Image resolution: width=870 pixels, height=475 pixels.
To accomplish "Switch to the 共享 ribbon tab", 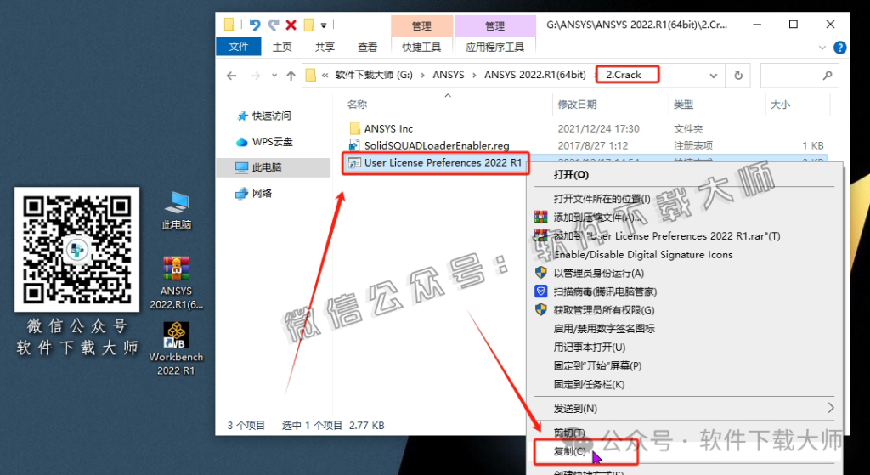I will (x=325, y=48).
